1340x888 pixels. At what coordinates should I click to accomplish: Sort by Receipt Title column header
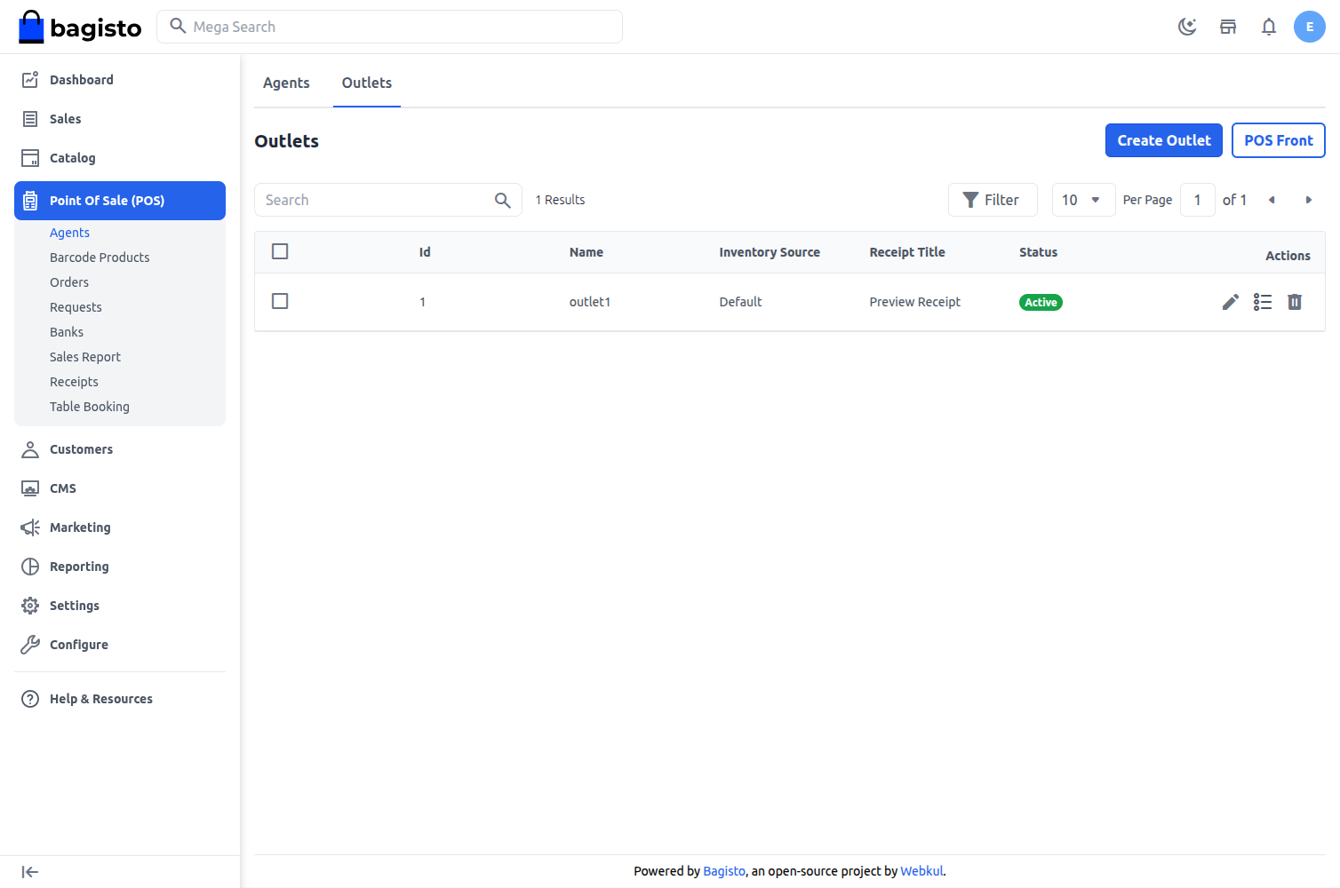(x=907, y=252)
